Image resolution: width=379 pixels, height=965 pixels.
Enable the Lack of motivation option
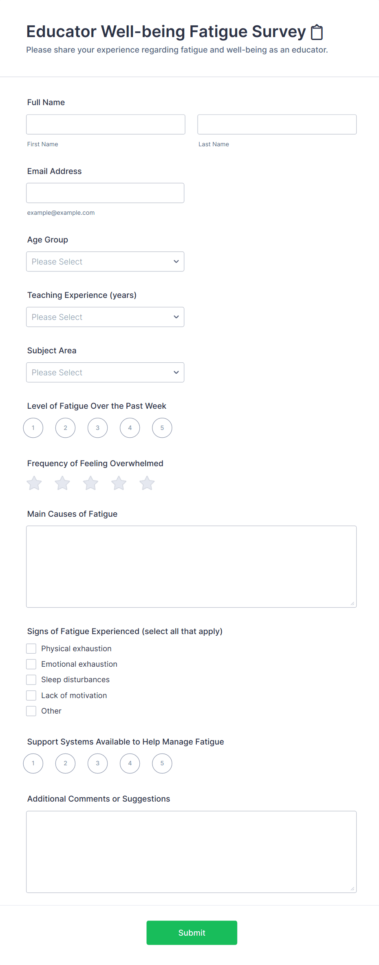point(31,695)
